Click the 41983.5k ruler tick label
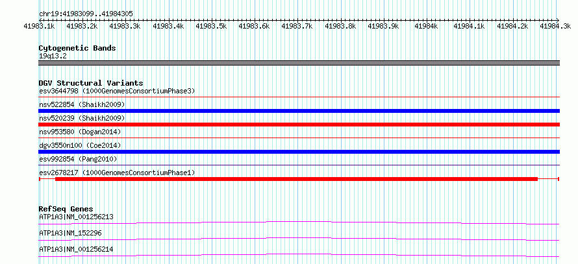Viewport: 578px width, 264px height. click(211, 26)
